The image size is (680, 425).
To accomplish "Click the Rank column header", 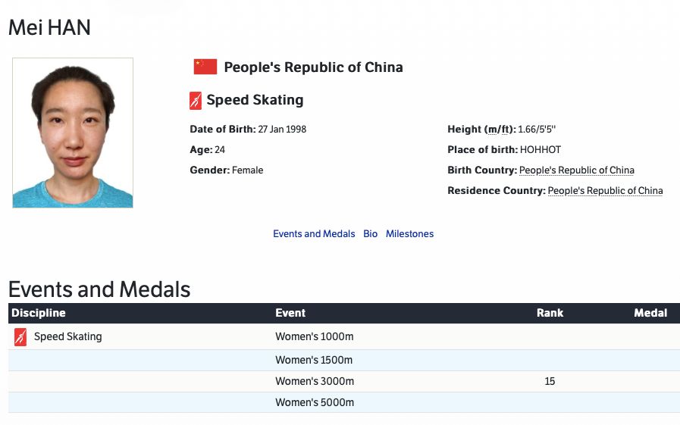I will pyautogui.click(x=550, y=313).
